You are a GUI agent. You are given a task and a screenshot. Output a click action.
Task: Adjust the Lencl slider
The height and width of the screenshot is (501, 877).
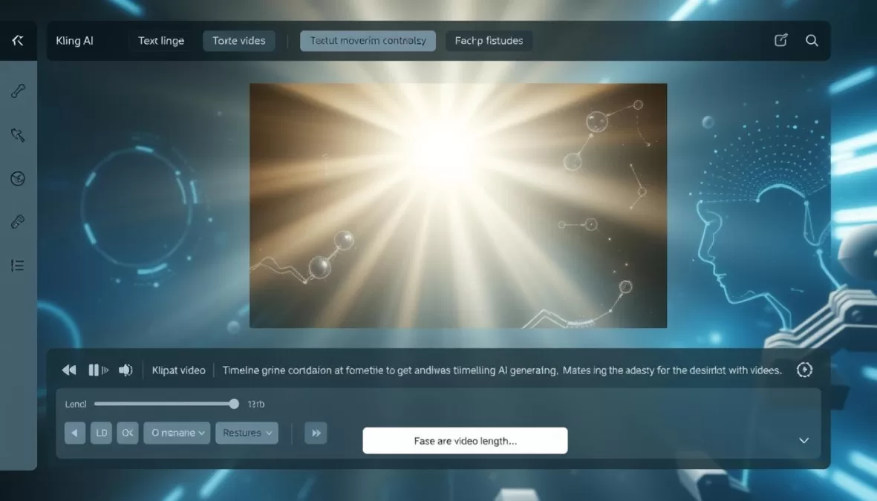click(232, 404)
